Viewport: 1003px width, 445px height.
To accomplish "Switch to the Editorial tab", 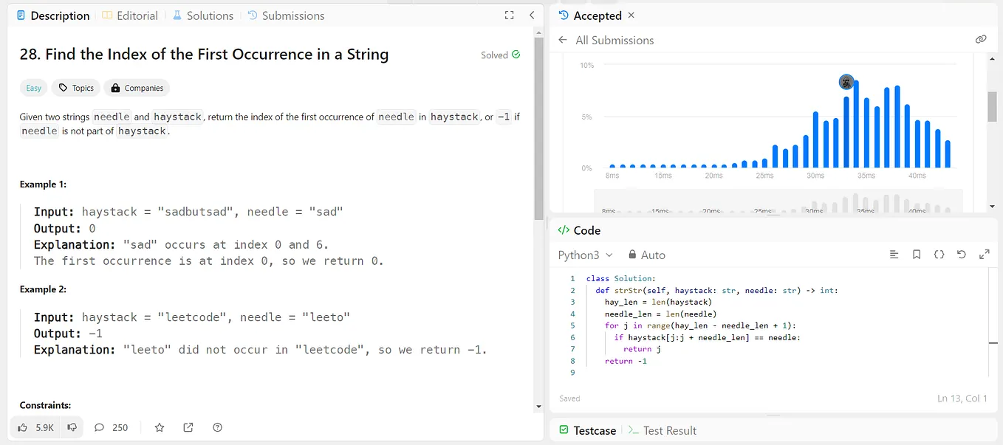I will pyautogui.click(x=130, y=15).
